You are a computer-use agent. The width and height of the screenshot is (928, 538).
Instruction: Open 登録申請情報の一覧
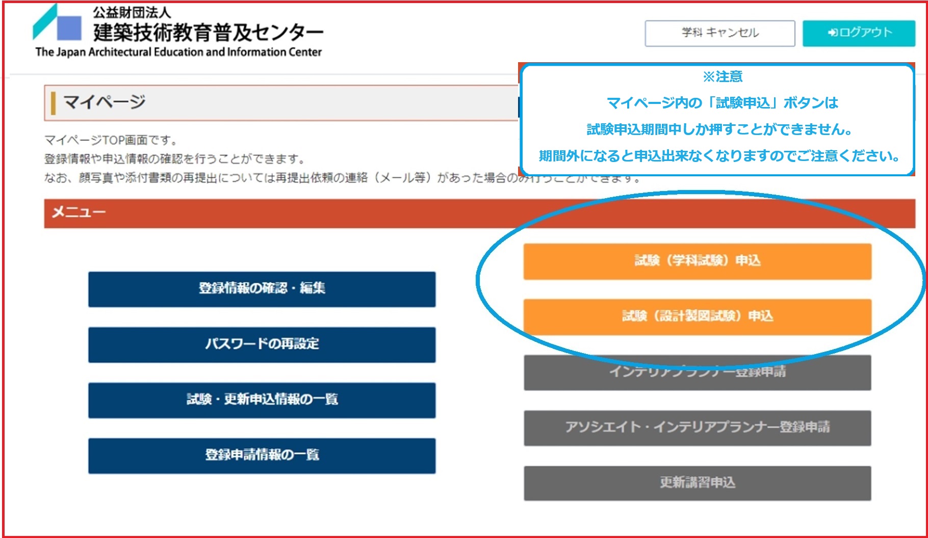coord(262,455)
